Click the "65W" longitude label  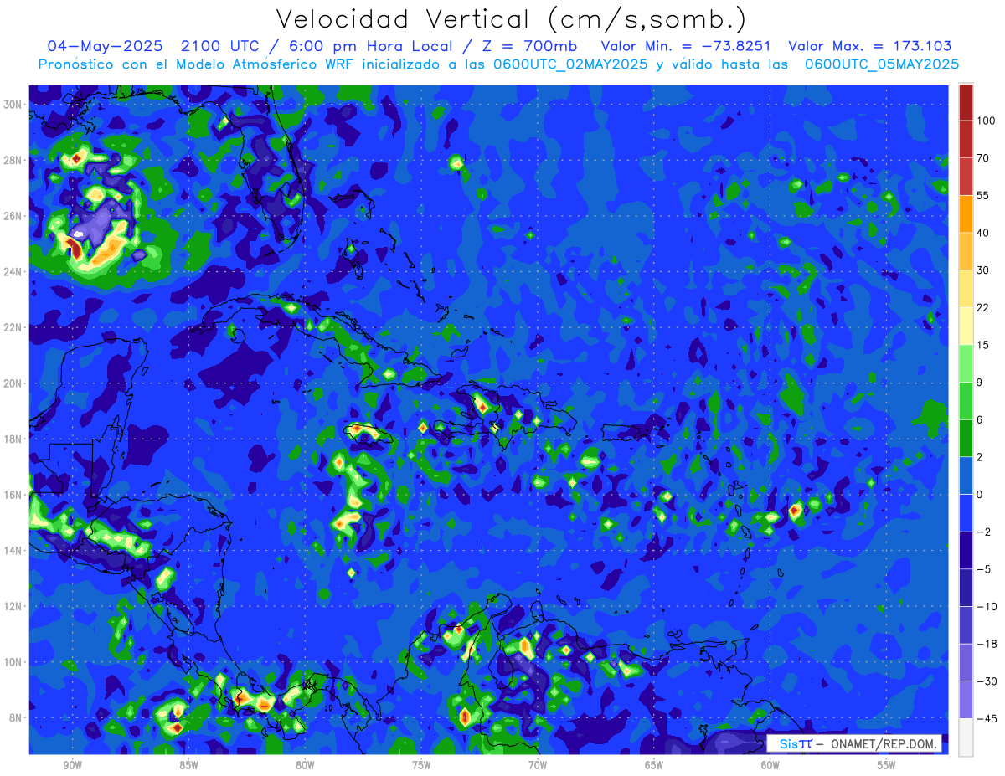pos(654,765)
